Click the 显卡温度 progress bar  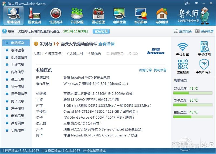click(193, 105)
